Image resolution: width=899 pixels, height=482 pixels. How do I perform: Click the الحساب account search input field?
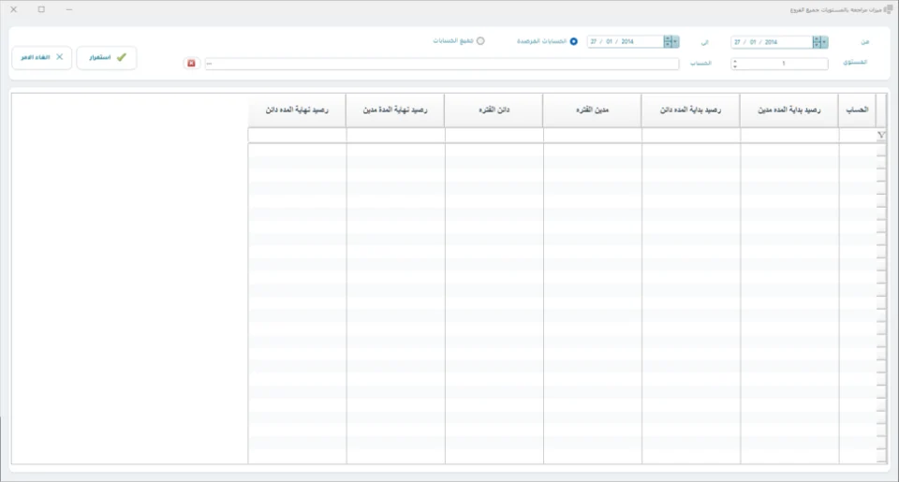click(x=442, y=63)
